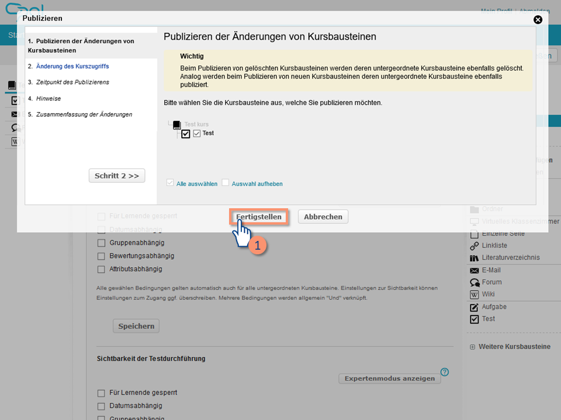Select step Publizieren der Änderungen von Kursbausteinen
The image size is (561, 420).
pyautogui.click(x=81, y=45)
